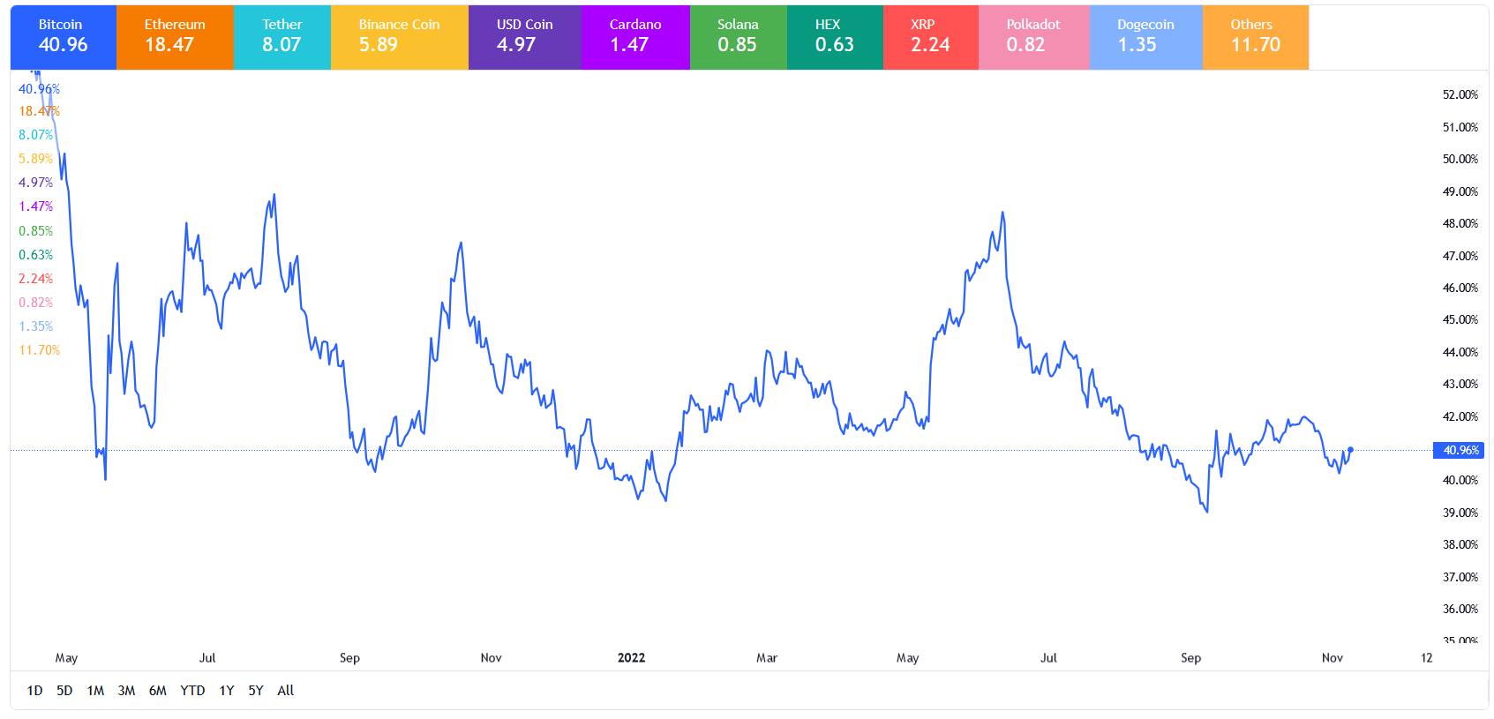Select the 5D time range

(x=64, y=691)
